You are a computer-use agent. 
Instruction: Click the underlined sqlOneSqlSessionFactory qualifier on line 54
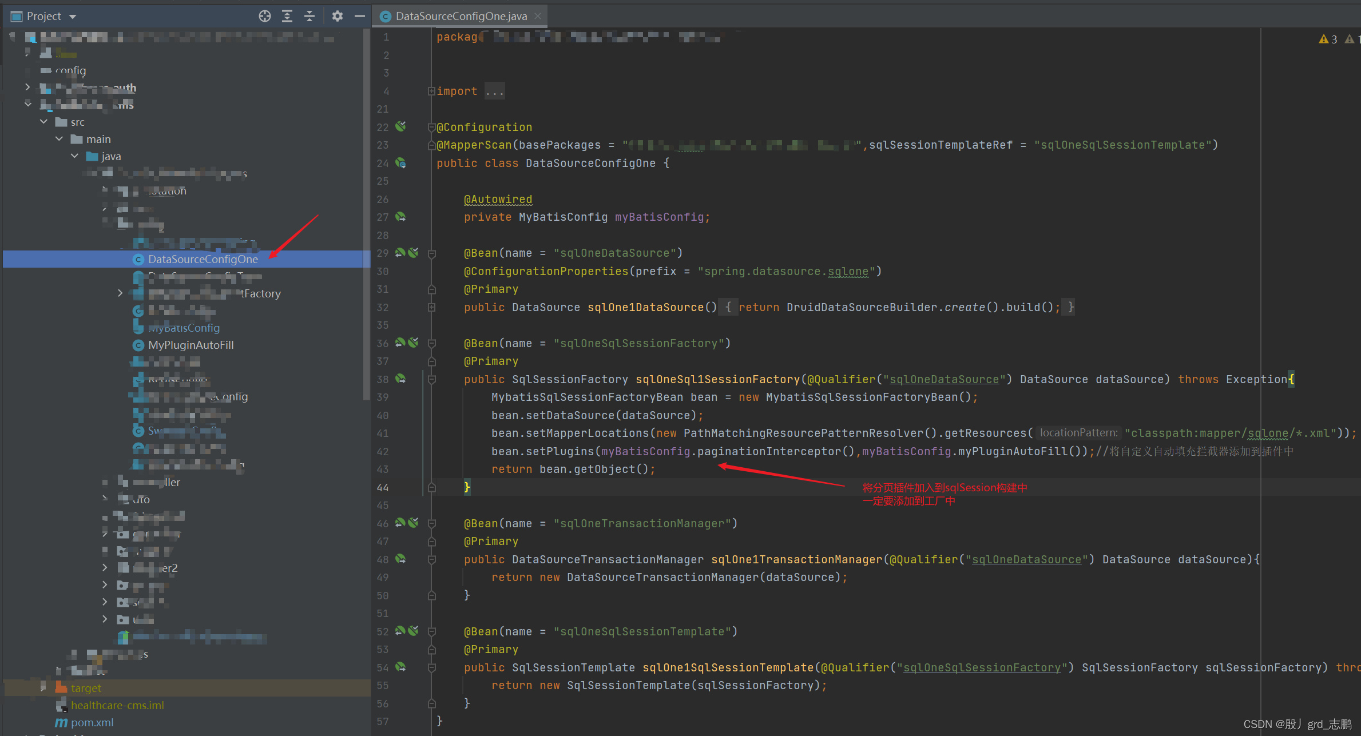(982, 667)
